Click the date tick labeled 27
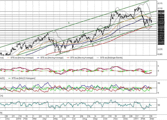167x120 pixels. [103, 116]
